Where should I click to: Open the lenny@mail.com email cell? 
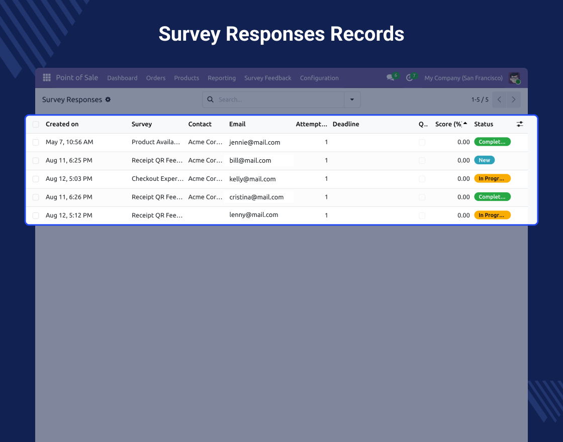253,214
